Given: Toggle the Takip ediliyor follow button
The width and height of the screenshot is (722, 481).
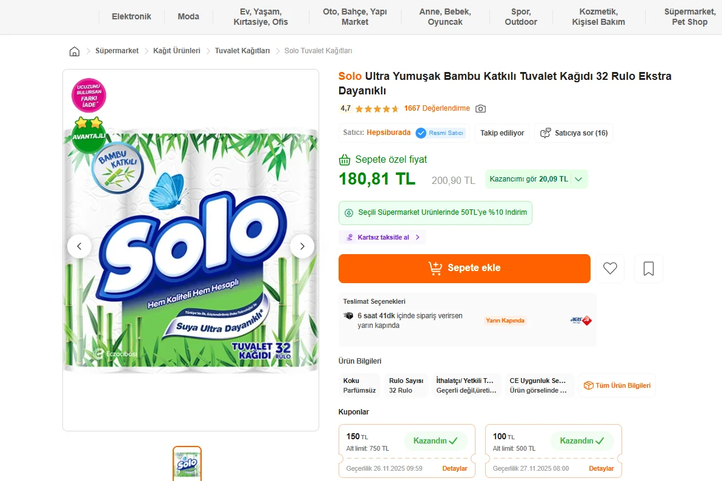Looking at the screenshot, I should pos(502,133).
